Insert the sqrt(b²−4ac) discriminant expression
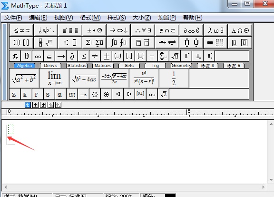 click(84, 79)
